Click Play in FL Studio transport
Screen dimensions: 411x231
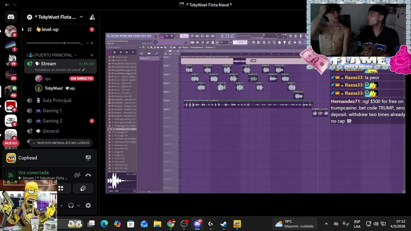pyautogui.click(x=167, y=36)
